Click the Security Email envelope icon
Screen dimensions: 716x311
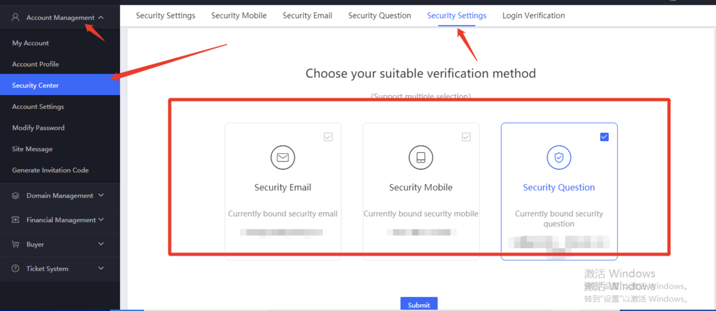click(x=283, y=157)
